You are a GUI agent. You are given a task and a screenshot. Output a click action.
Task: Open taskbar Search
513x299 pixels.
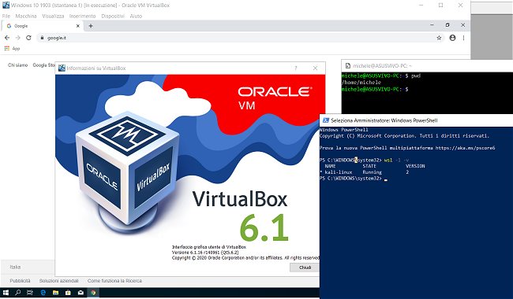(x=17, y=293)
